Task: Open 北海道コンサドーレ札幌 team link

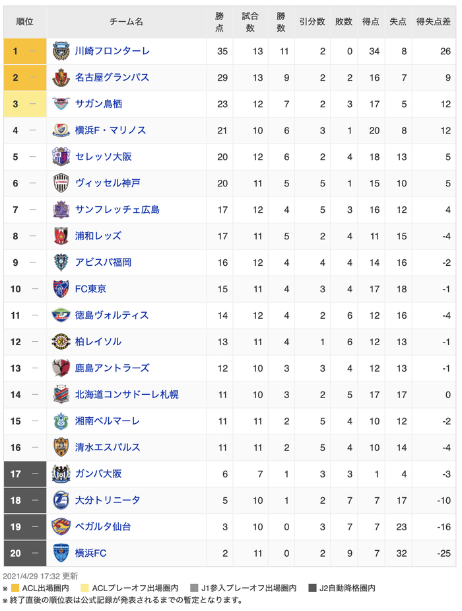Action: point(127,395)
